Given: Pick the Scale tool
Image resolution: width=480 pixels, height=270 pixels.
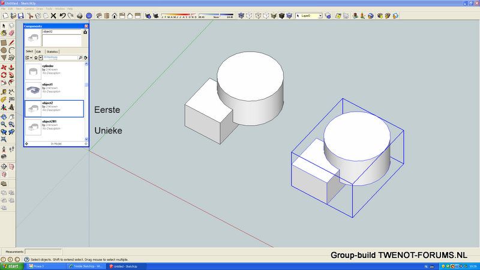Looking at the screenshot, I should [x=4, y=82].
